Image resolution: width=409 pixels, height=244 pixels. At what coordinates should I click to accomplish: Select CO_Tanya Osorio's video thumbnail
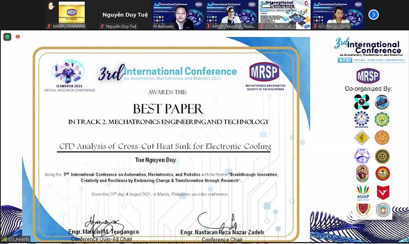point(338,15)
